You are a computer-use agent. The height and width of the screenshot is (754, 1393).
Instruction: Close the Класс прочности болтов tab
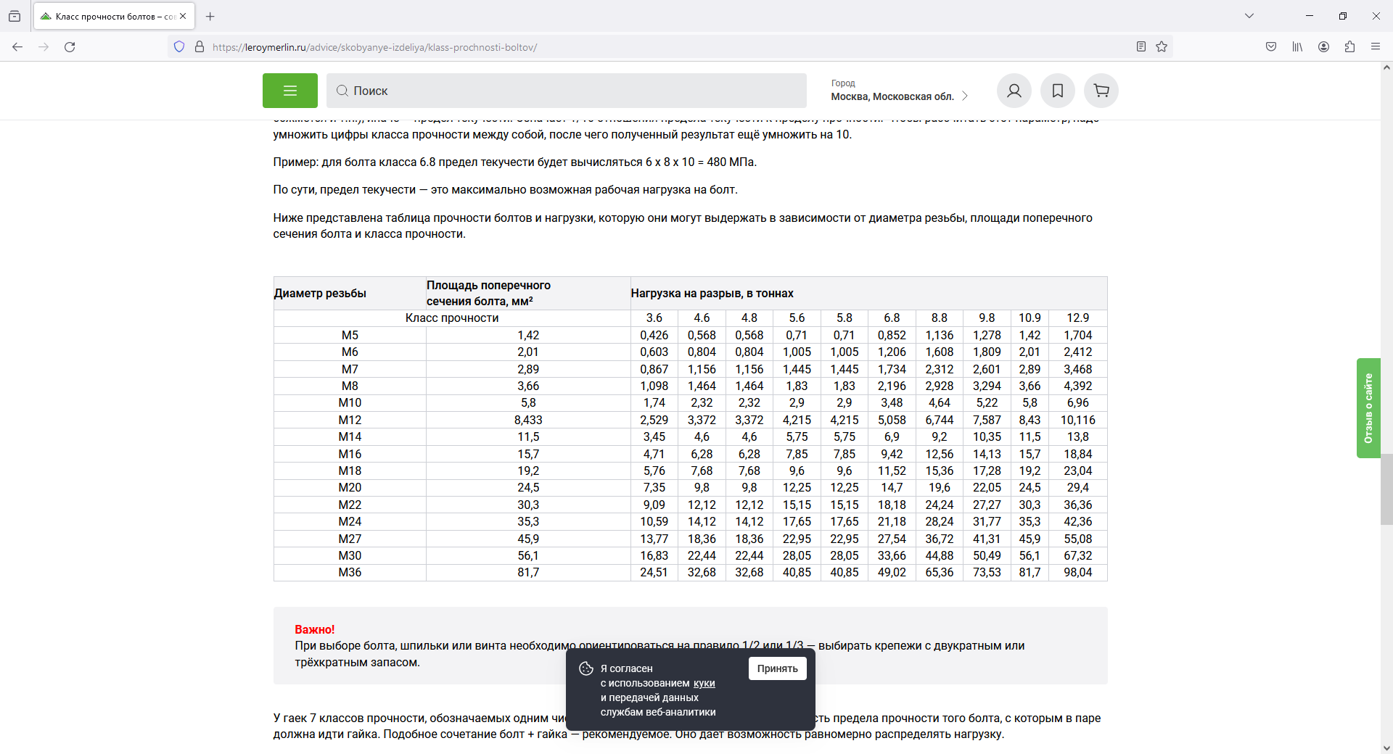[x=183, y=16]
